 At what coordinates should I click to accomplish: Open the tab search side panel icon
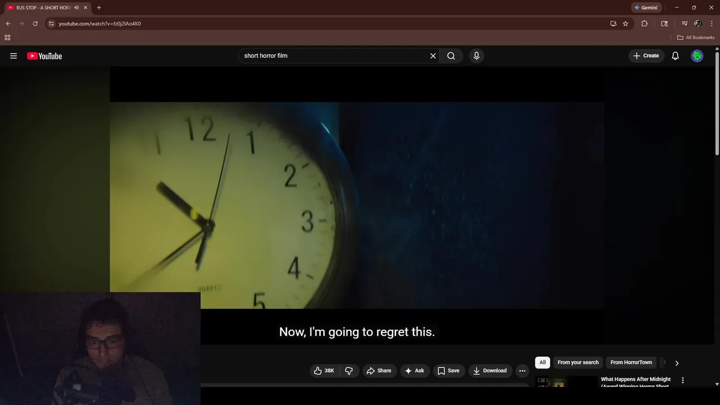point(664,24)
